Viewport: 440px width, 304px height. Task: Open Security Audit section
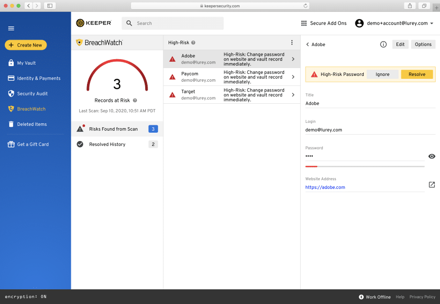[x=32, y=94]
